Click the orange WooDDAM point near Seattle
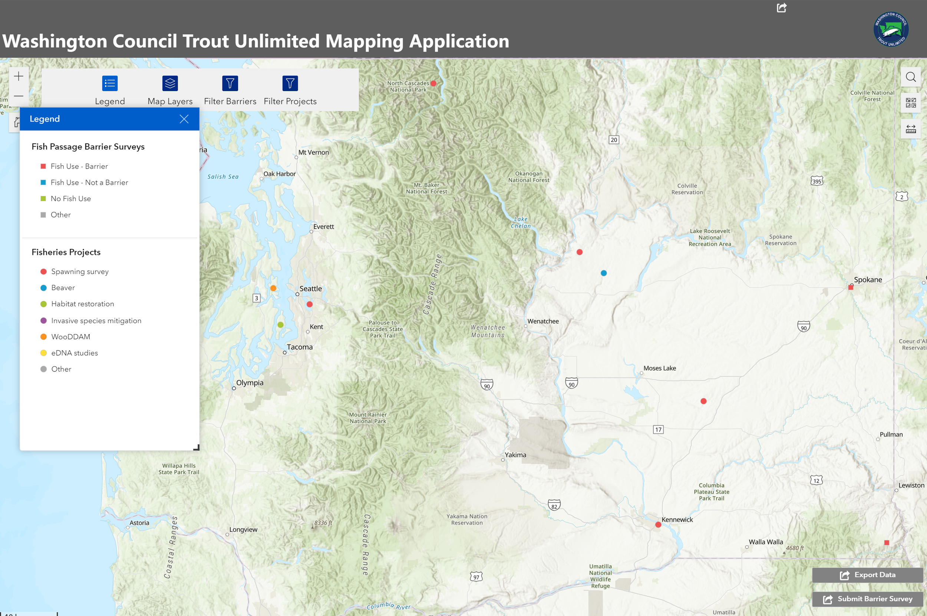927x616 pixels. [x=273, y=288]
